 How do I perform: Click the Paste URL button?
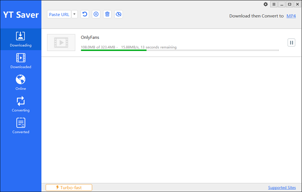pos(59,14)
